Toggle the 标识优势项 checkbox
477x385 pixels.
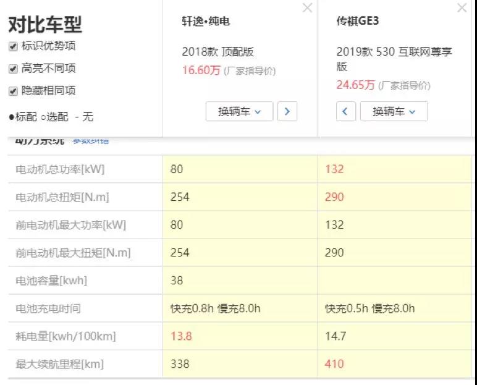point(13,46)
